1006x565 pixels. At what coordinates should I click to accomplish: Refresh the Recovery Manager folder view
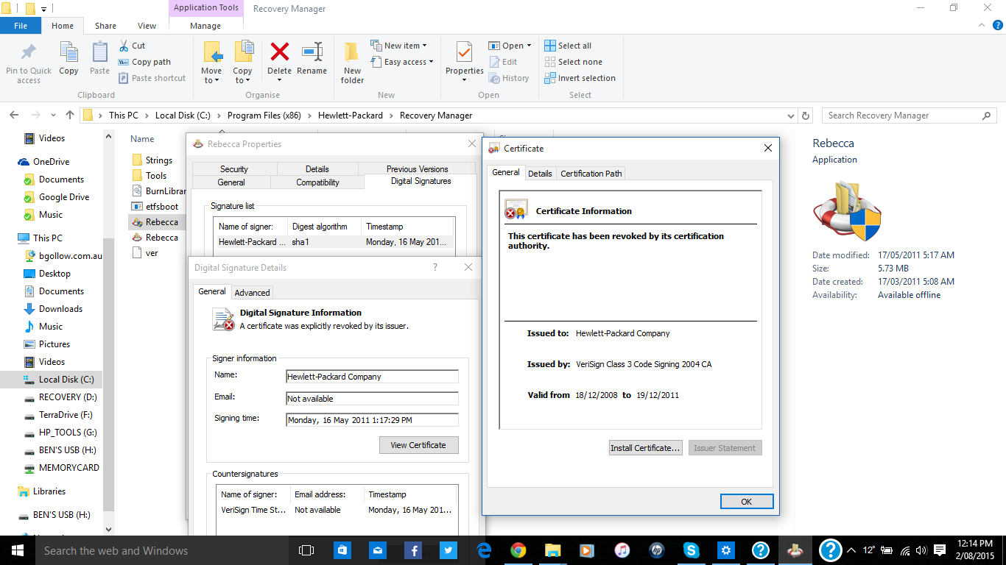tap(806, 116)
